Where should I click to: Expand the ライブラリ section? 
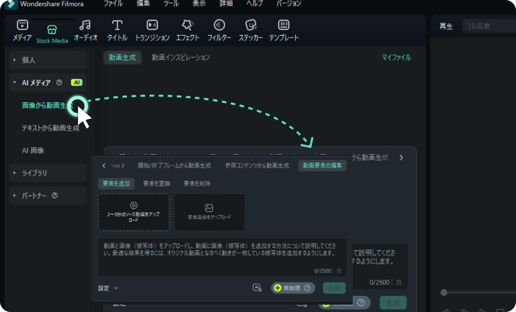pyautogui.click(x=48, y=173)
